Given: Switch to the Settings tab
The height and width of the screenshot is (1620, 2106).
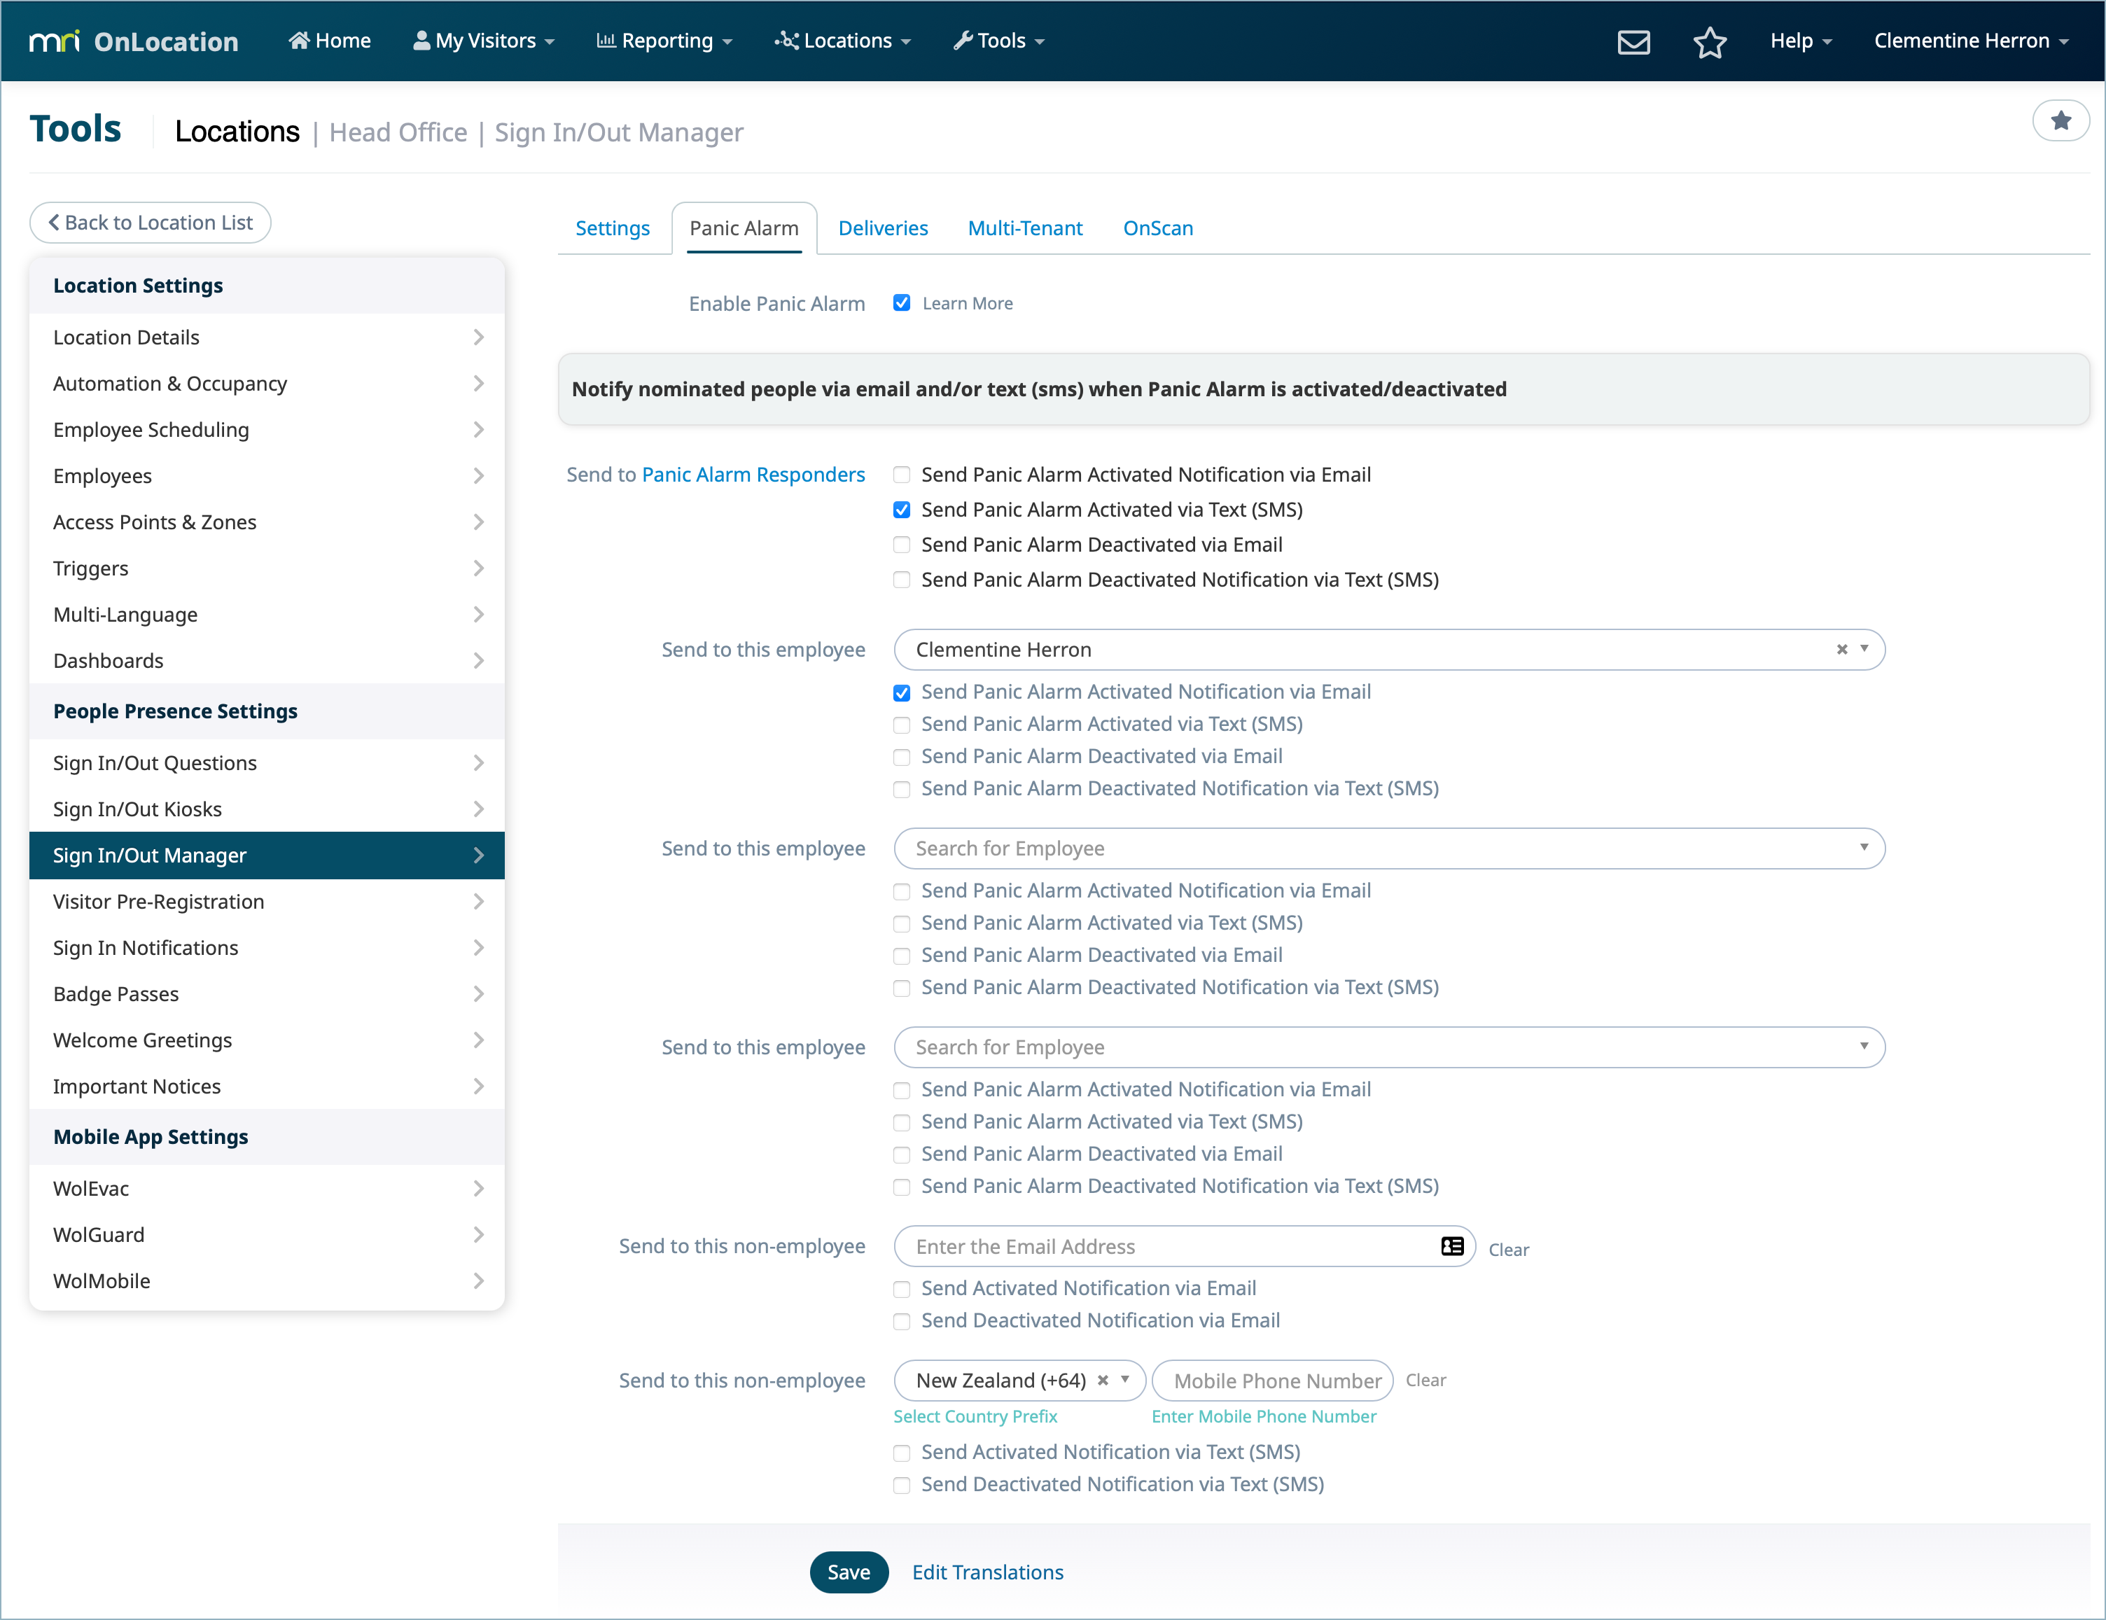Looking at the screenshot, I should click(613, 228).
